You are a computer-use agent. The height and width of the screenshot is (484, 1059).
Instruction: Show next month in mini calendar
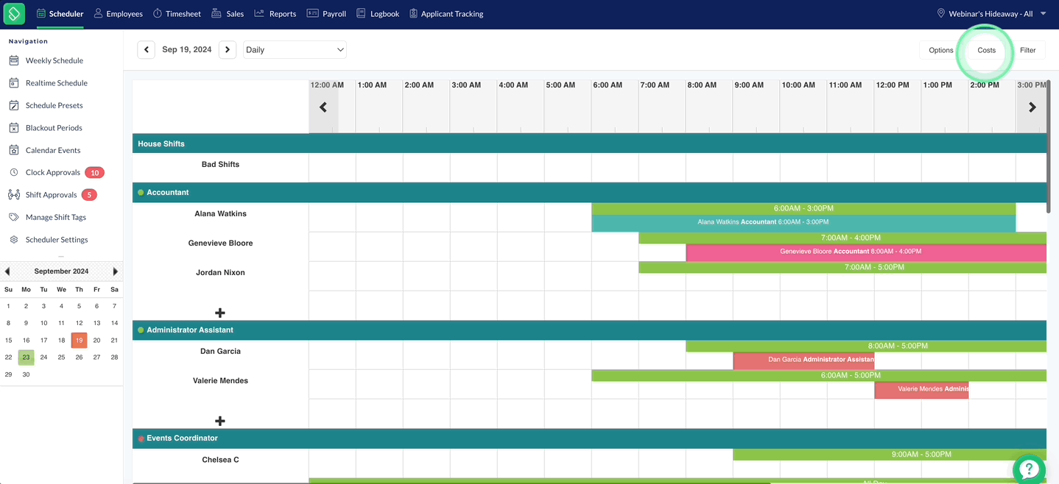tap(116, 271)
